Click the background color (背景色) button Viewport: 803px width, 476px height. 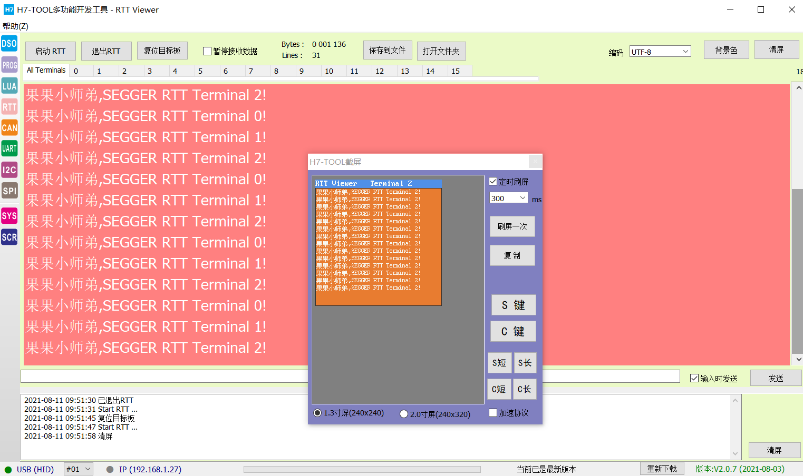[x=727, y=50]
